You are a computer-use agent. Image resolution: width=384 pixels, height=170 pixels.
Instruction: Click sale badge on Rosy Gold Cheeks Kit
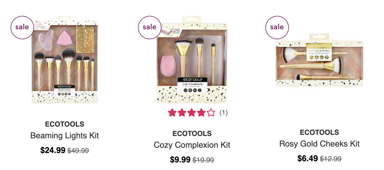277,28
